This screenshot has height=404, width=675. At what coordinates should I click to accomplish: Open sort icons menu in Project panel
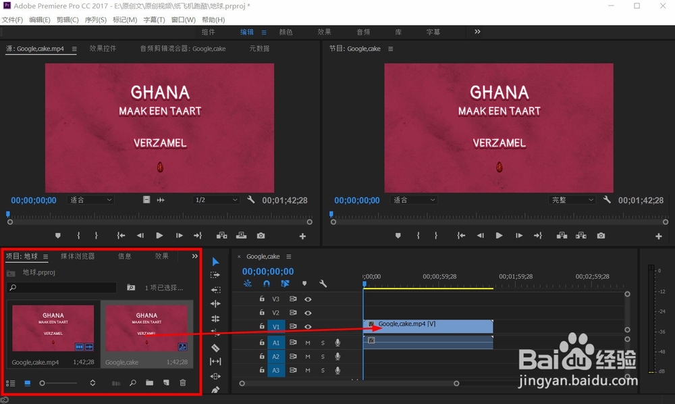pos(92,382)
